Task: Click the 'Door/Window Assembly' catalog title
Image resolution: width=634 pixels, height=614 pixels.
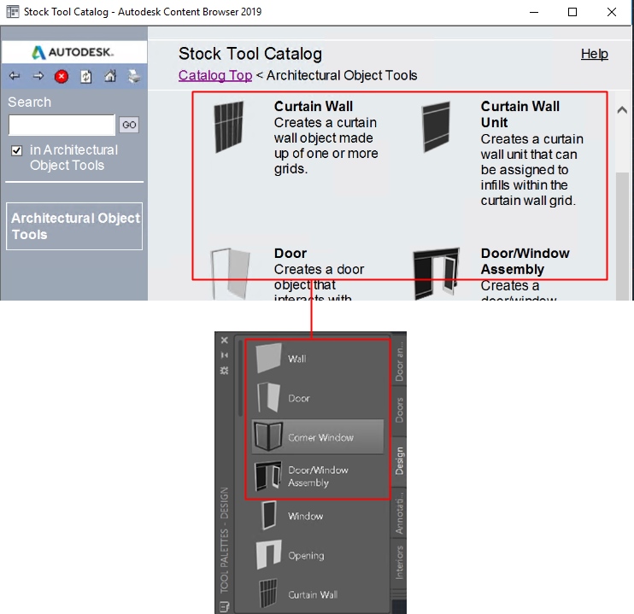Action: 525,261
